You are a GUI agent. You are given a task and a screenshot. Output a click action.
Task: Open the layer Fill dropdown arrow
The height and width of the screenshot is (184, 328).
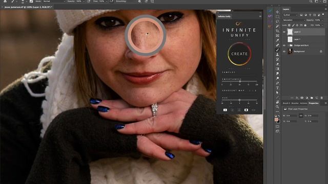pos(322,25)
